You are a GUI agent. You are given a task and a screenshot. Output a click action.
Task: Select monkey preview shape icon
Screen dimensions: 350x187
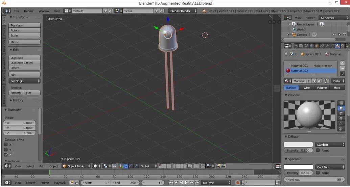click(341, 118)
